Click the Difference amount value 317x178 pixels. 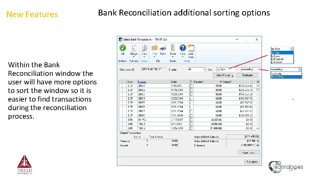click(x=248, y=145)
